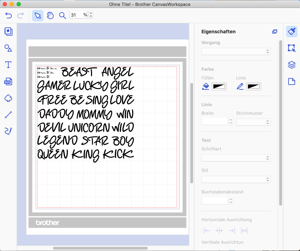300x251 pixels.
Task: Open the Stil style dropdown
Action: [x=236, y=179]
